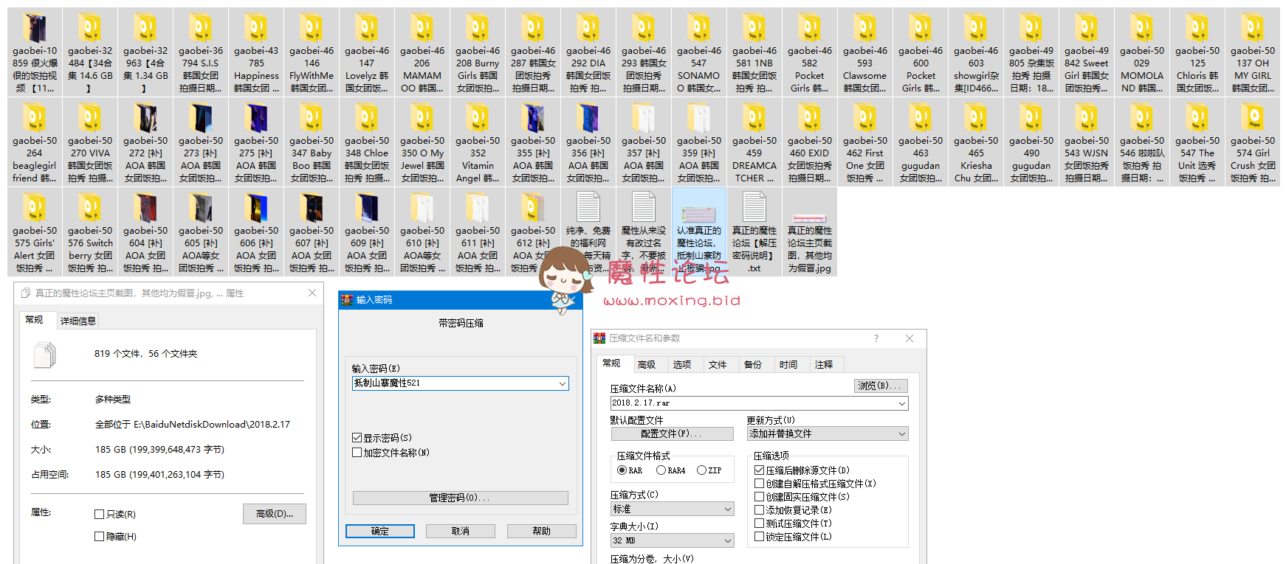Click 确定 in password dialog
This screenshot has height=564, width=1286.
pyautogui.click(x=380, y=531)
